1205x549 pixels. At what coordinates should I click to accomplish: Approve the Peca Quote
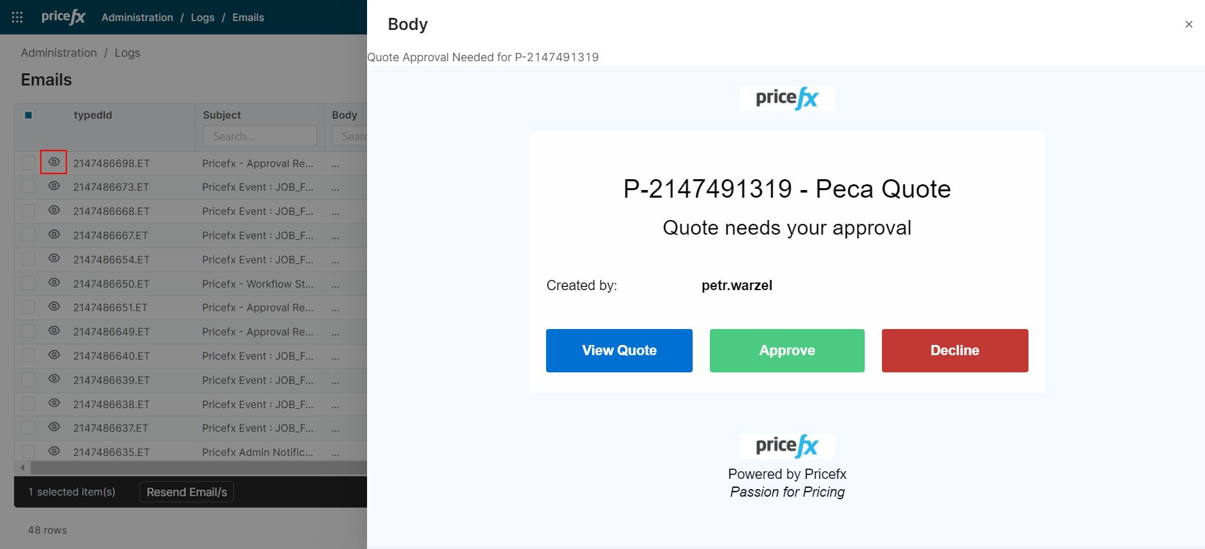786,351
